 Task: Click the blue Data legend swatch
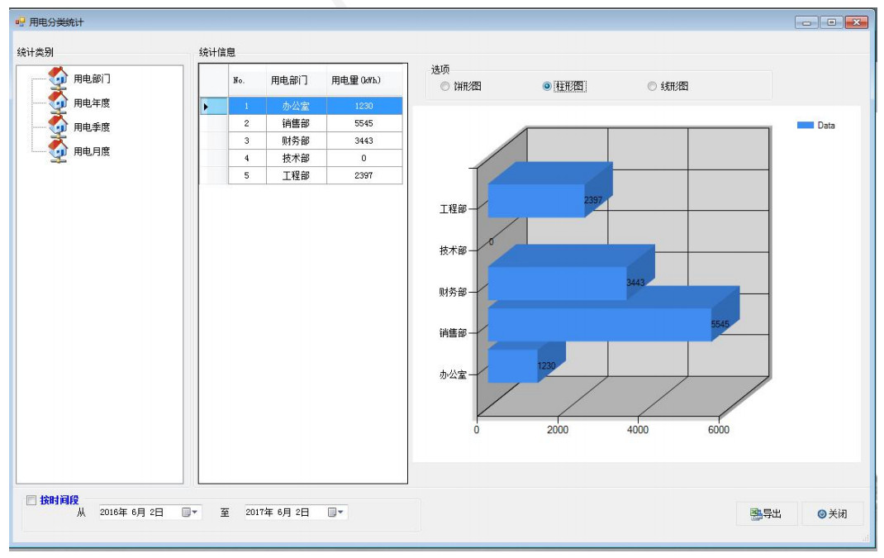805,126
